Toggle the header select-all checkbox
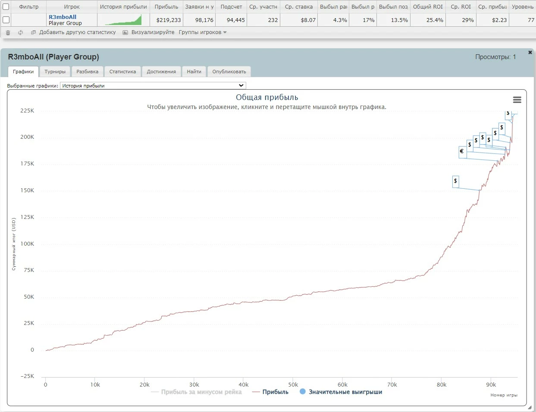This screenshot has width=536, height=412. tap(6, 7)
